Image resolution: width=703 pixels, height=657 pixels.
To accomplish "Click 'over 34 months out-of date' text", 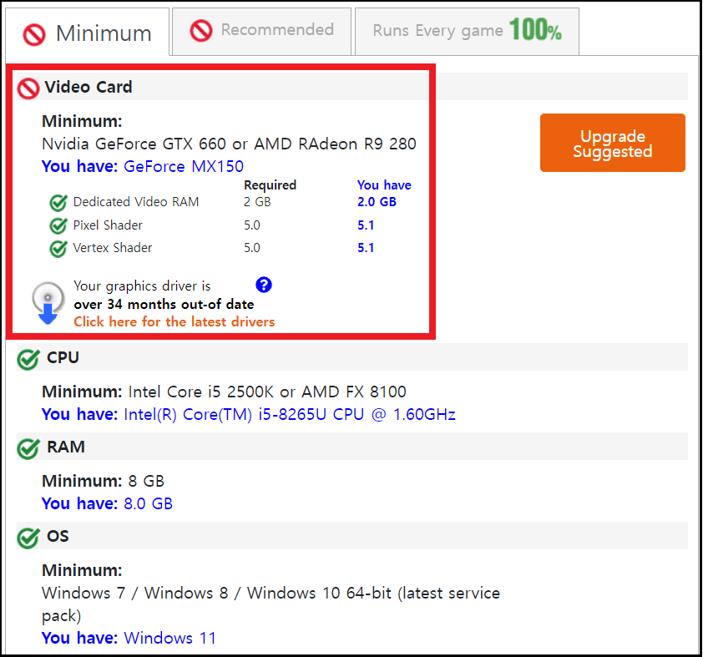I will click(164, 305).
